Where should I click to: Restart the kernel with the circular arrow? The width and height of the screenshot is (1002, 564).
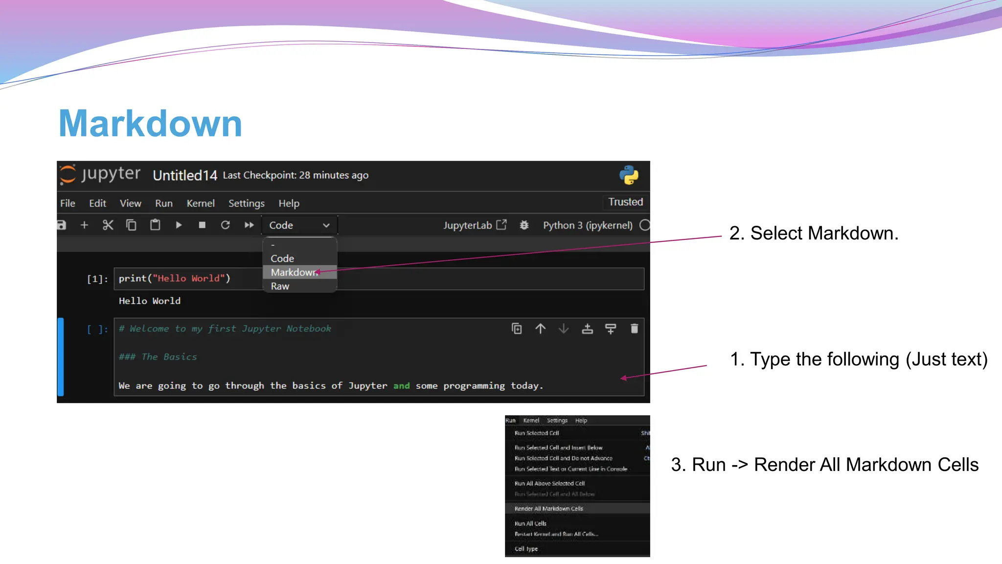click(x=225, y=225)
